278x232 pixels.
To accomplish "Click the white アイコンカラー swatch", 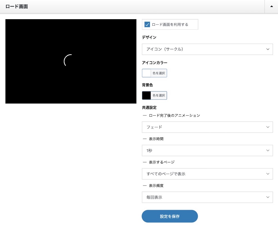I will (x=147, y=73).
